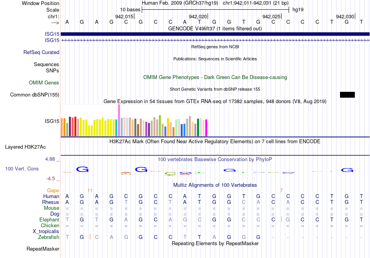Click the OMIM Genes track label
The image size is (370, 258).
44,83
